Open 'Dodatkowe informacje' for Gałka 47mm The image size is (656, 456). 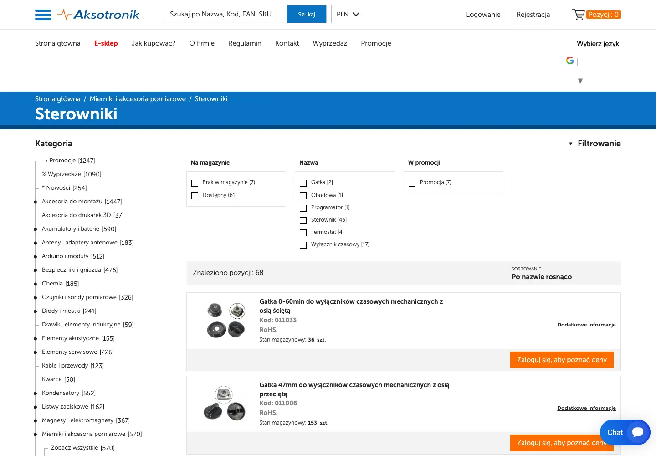point(586,408)
